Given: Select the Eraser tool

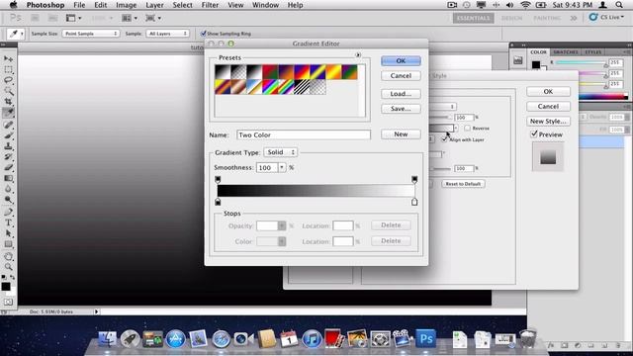Looking at the screenshot, I should (x=8, y=167).
